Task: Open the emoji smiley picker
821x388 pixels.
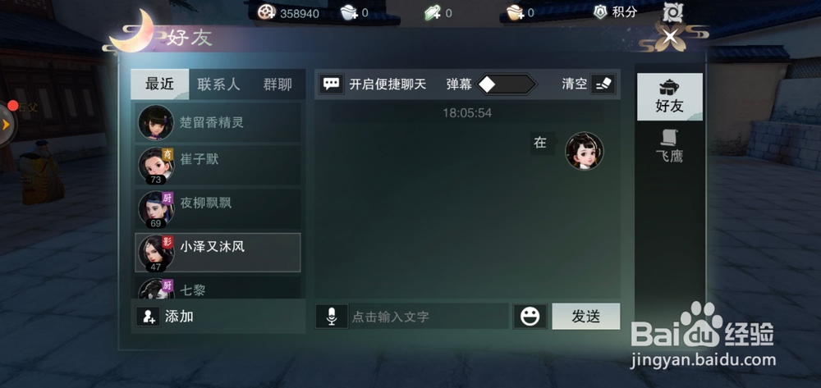Action: (x=530, y=317)
